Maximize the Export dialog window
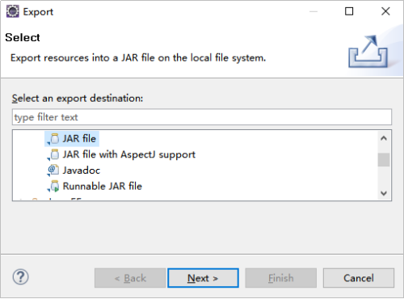The width and height of the screenshot is (404, 299). pyautogui.click(x=349, y=11)
